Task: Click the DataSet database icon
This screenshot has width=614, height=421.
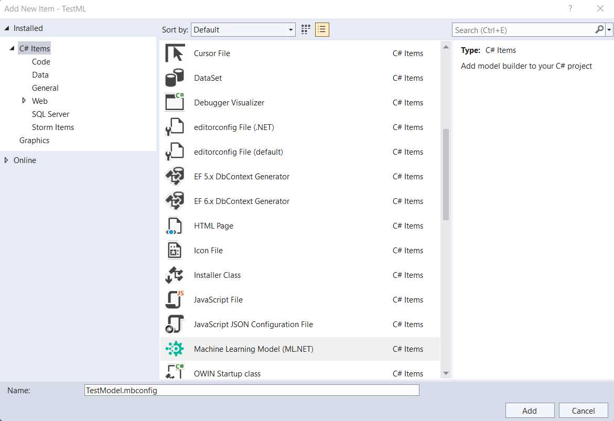Action: pyautogui.click(x=175, y=78)
